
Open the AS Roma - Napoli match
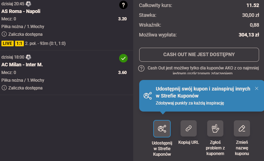21,11
